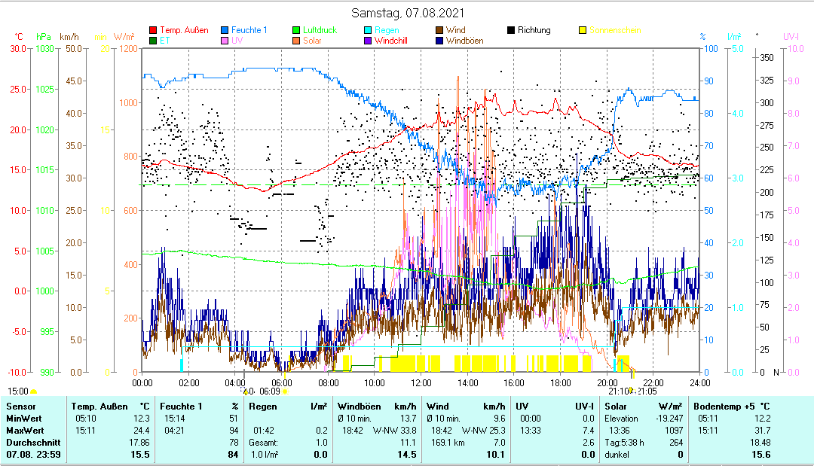Screen dimensions: 814x466
Task: Click the blue Feuchte 1 legend square
Action: tap(225, 30)
